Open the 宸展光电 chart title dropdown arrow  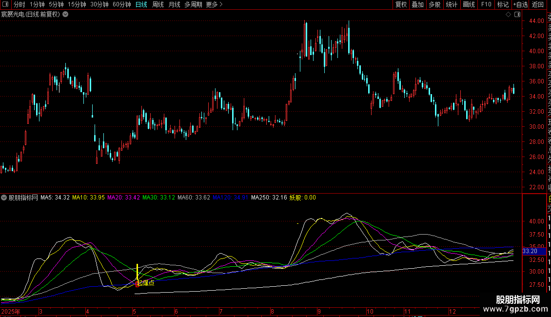pos(65,15)
